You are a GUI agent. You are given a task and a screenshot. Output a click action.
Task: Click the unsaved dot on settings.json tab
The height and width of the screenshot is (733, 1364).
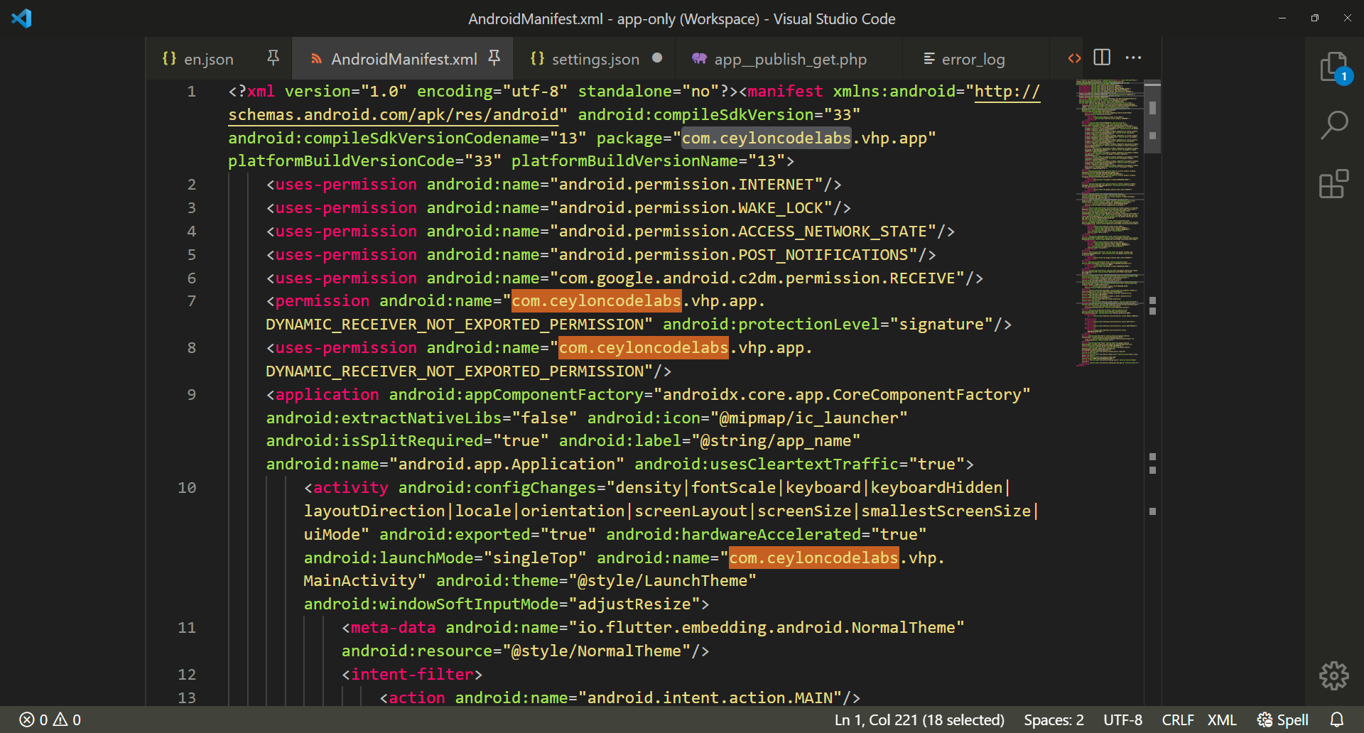pos(657,58)
